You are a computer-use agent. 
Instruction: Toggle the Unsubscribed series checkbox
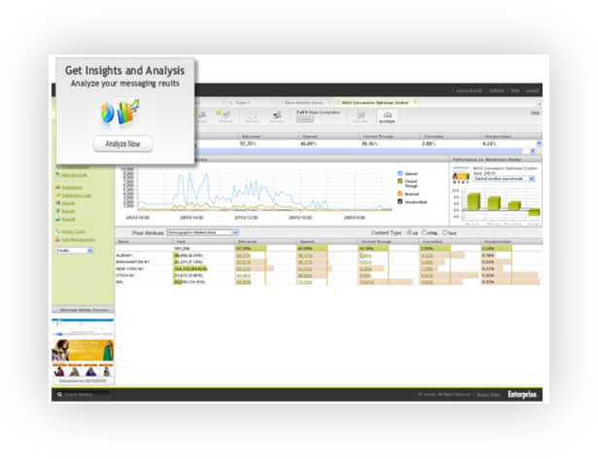click(x=400, y=202)
